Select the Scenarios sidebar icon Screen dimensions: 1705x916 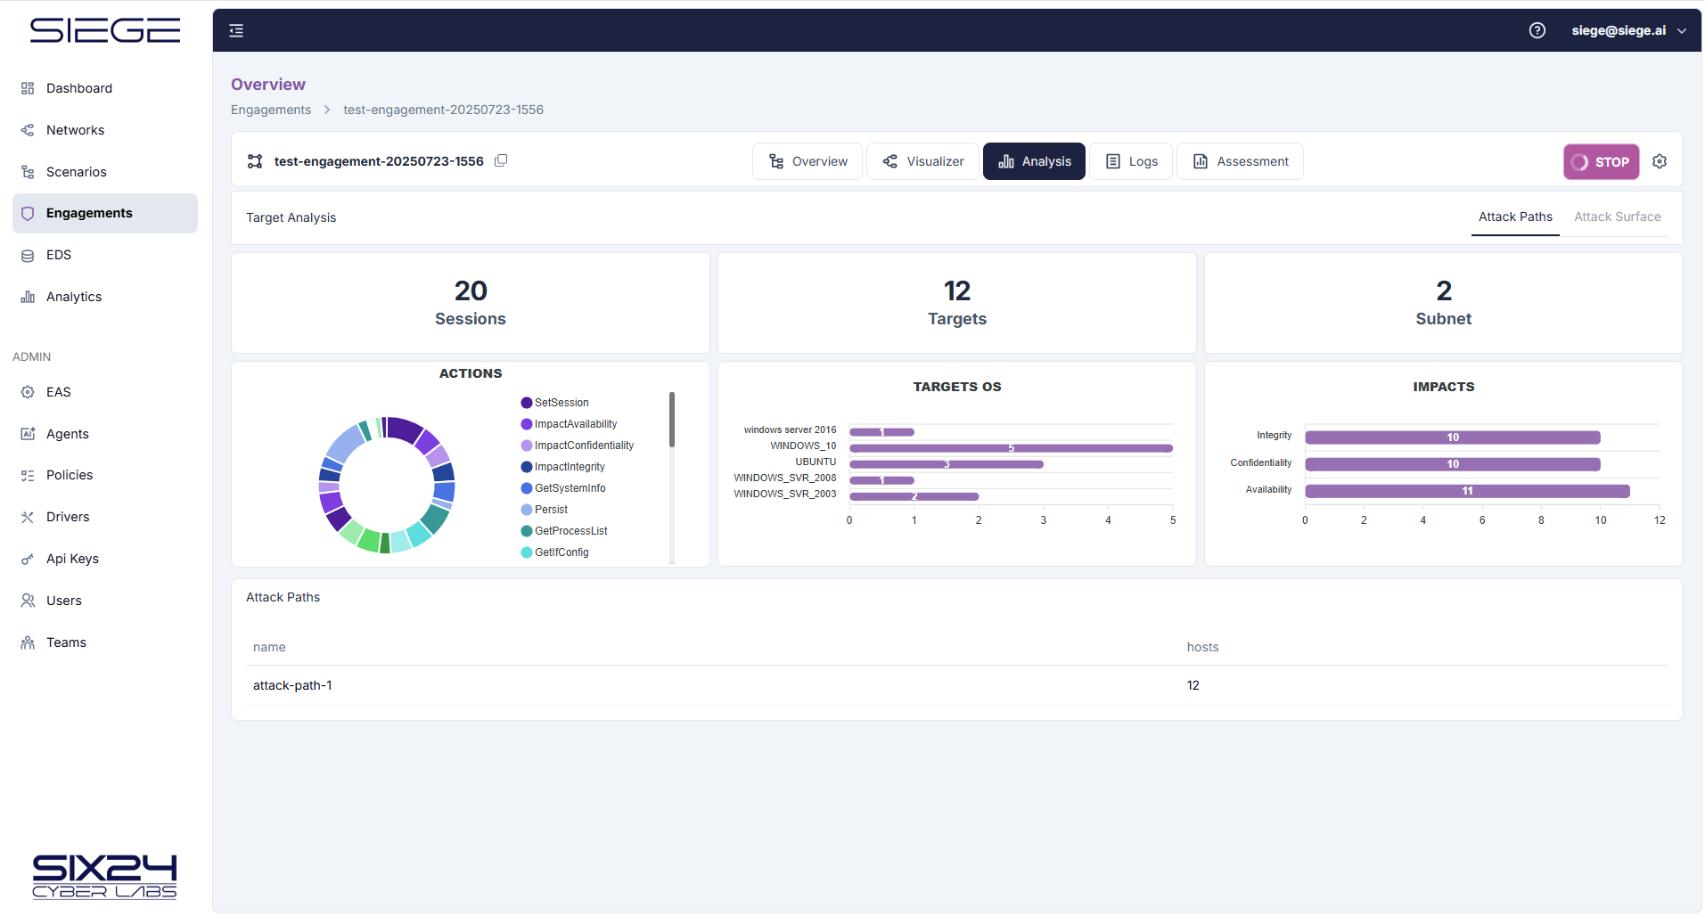[x=28, y=171]
